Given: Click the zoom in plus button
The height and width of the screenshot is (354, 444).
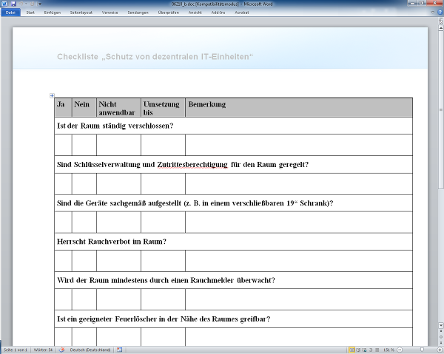Looking at the screenshot, I should click(440, 350).
